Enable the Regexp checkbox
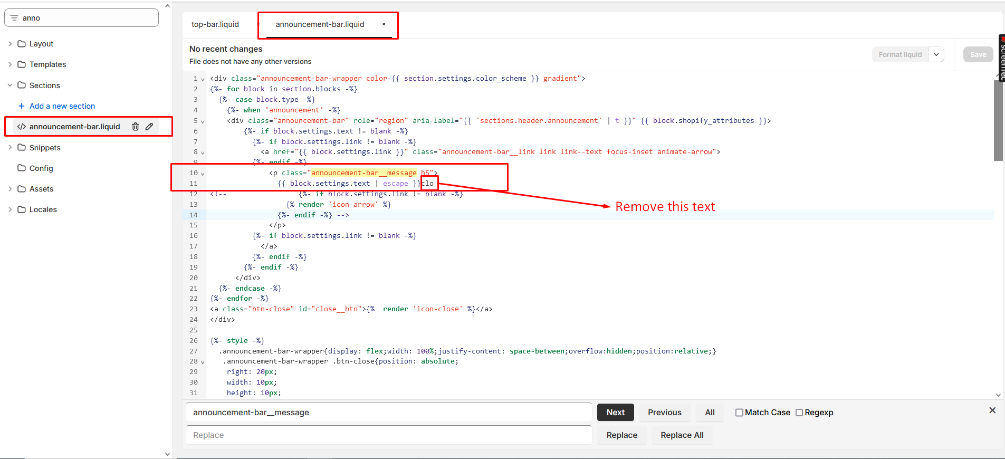Screen dimensions: 1005x459 (x=799, y=413)
